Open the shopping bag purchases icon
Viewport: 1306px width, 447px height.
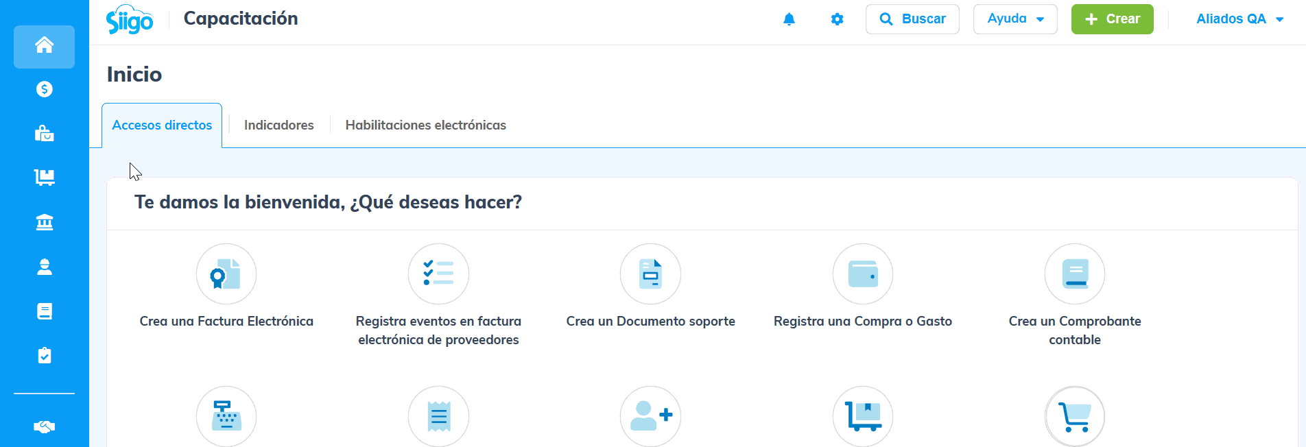click(x=45, y=134)
